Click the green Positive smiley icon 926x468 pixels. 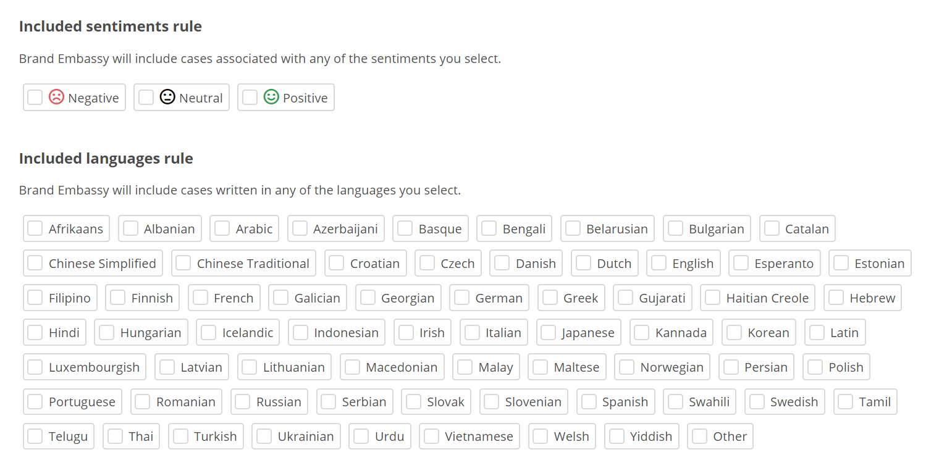click(x=271, y=97)
